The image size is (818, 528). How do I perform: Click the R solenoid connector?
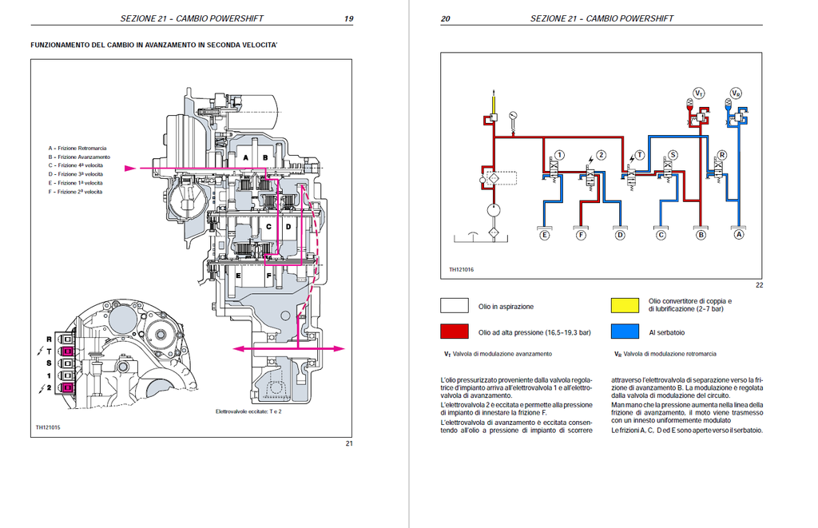(67, 339)
